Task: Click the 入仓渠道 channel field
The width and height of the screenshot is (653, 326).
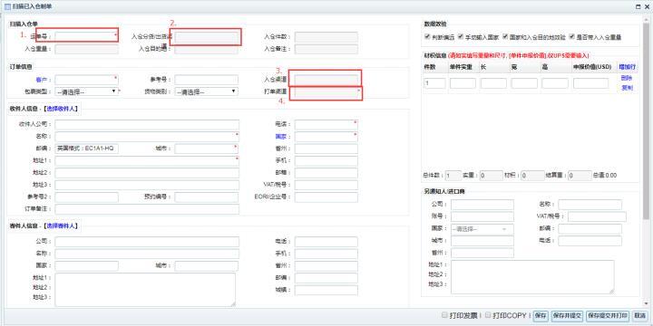Action: point(326,79)
